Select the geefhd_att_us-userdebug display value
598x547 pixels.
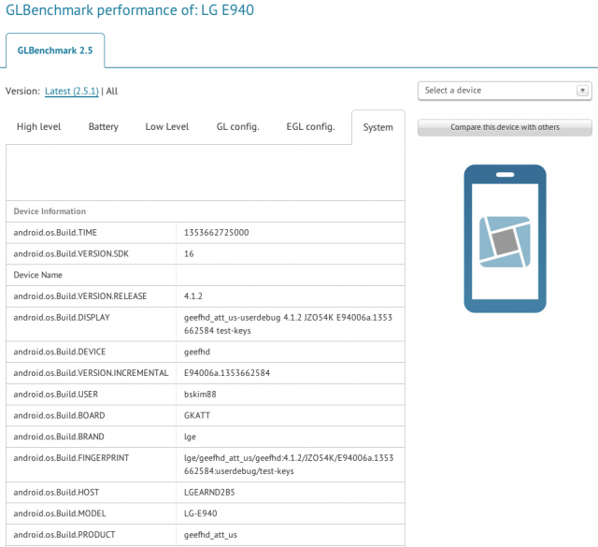click(288, 324)
